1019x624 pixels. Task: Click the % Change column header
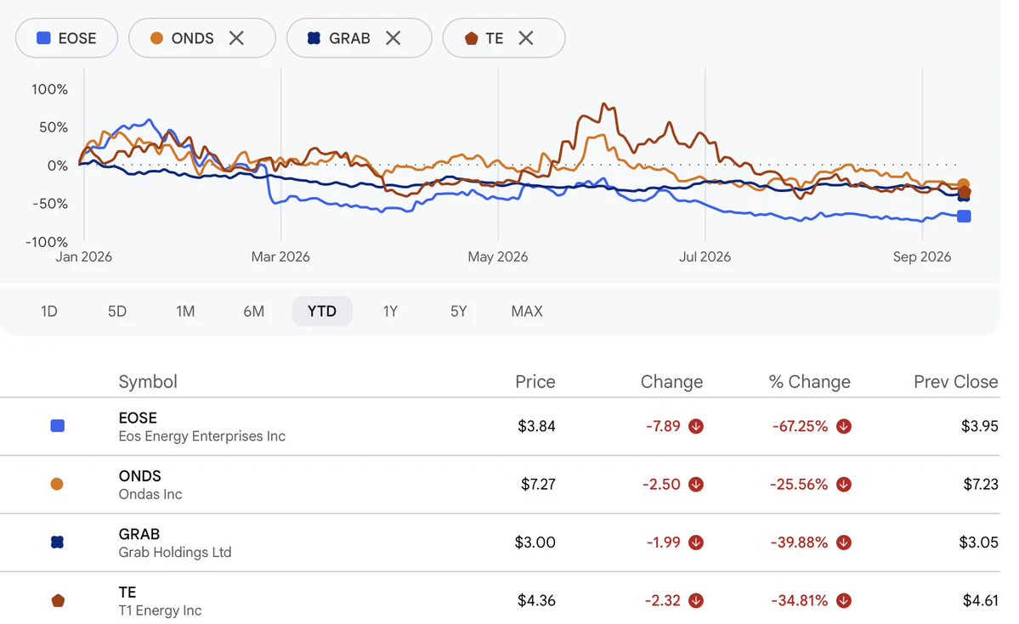pyautogui.click(x=810, y=382)
